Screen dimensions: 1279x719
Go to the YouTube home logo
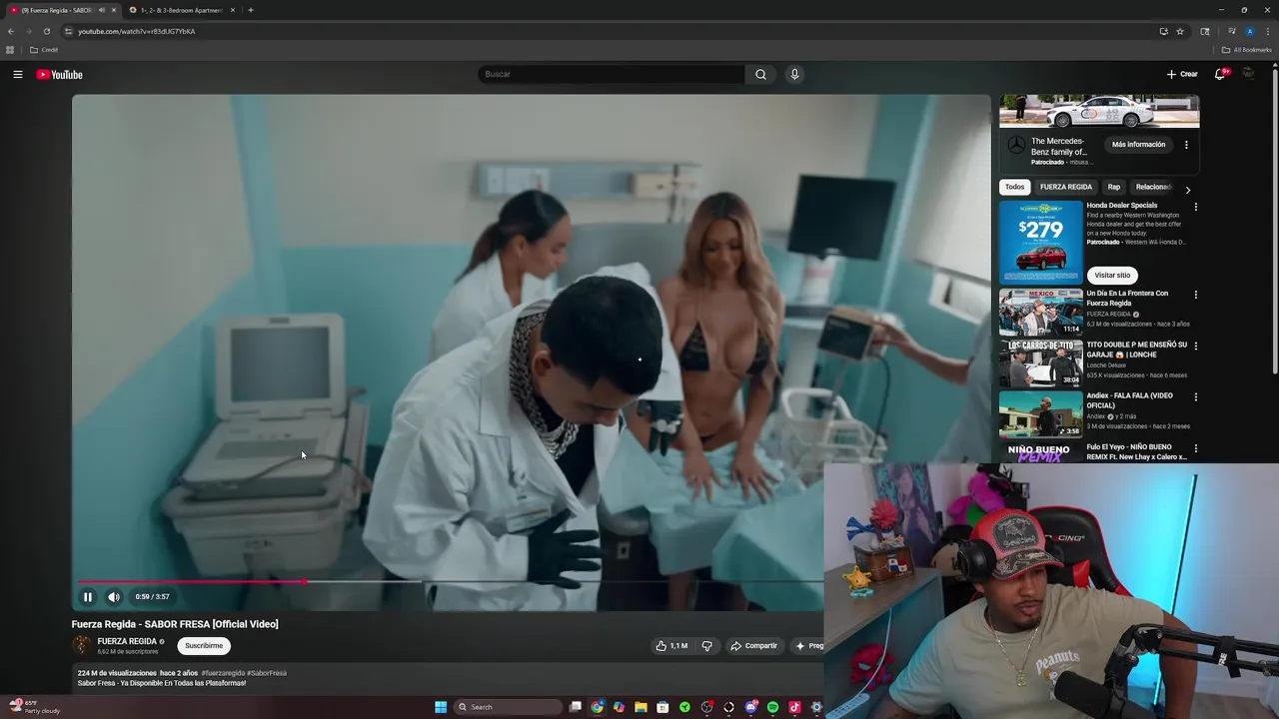(60, 75)
